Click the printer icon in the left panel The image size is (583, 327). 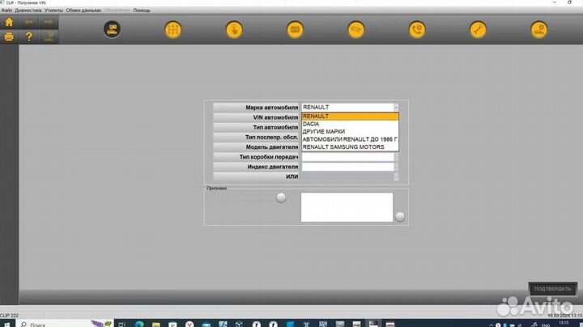9,37
